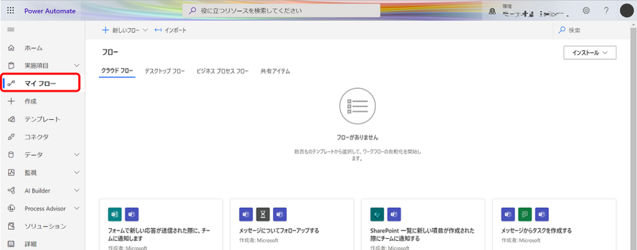Image resolution: width=637 pixels, height=250 pixels.
Task: Click the マイ フロー flow icon
Action: 11,83
